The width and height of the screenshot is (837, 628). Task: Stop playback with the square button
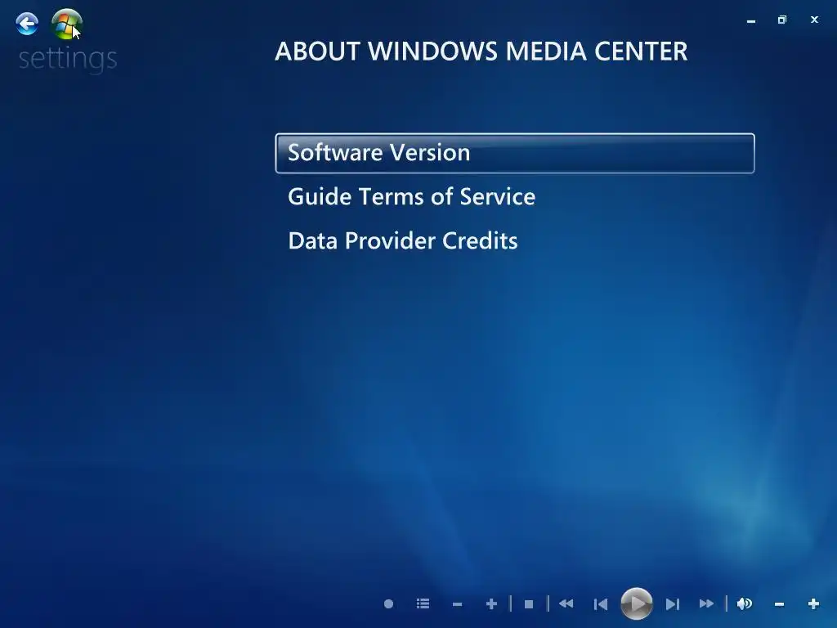529,604
